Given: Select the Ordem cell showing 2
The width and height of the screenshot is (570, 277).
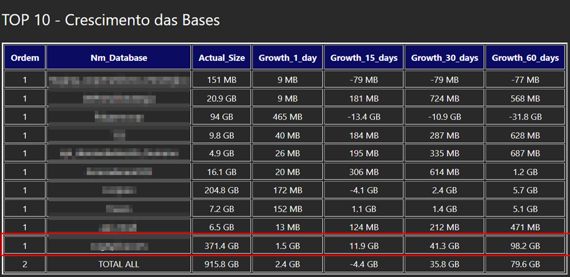Looking at the screenshot, I should tap(25, 264).
